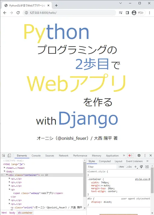Image resolution: width=154 pixels, height=215 pixels.
Task: Switch to the Elements tab
Action: (22, 156)
